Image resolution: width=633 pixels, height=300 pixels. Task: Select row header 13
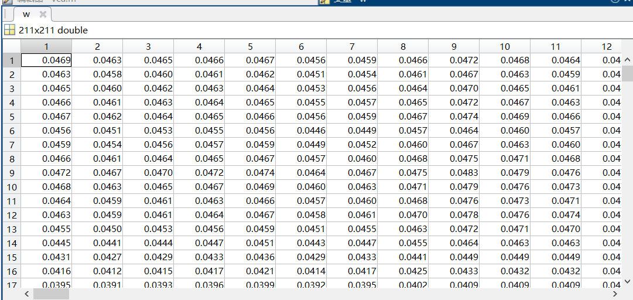pyautogui.click(x=12, y=229)
